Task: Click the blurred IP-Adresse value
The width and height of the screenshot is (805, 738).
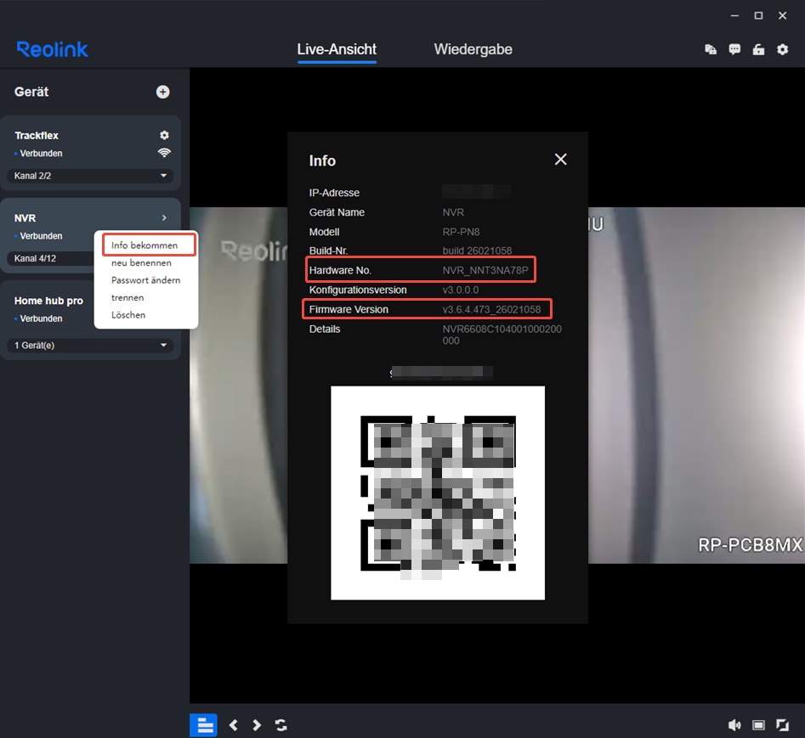Action: pyautogui.click(x=476, y=192)
